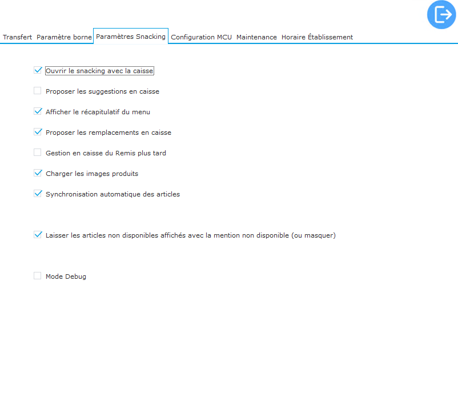Switch to the Transfert tab

[x=17, y=37]
